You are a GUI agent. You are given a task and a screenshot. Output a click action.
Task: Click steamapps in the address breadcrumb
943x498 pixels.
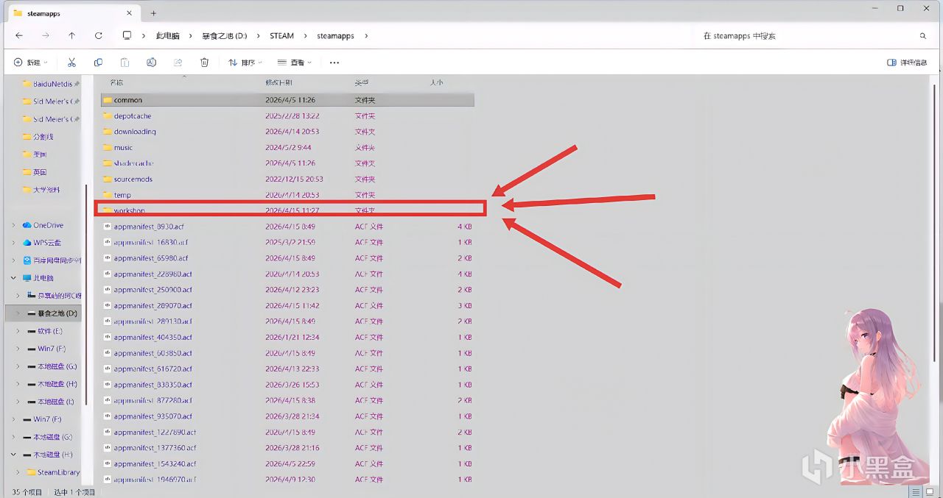[x=335, y=35]
